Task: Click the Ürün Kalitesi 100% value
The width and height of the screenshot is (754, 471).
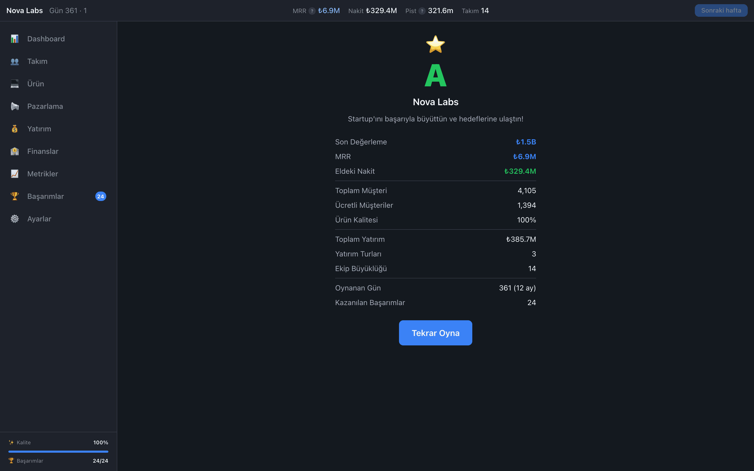Action: click(526, 220)
